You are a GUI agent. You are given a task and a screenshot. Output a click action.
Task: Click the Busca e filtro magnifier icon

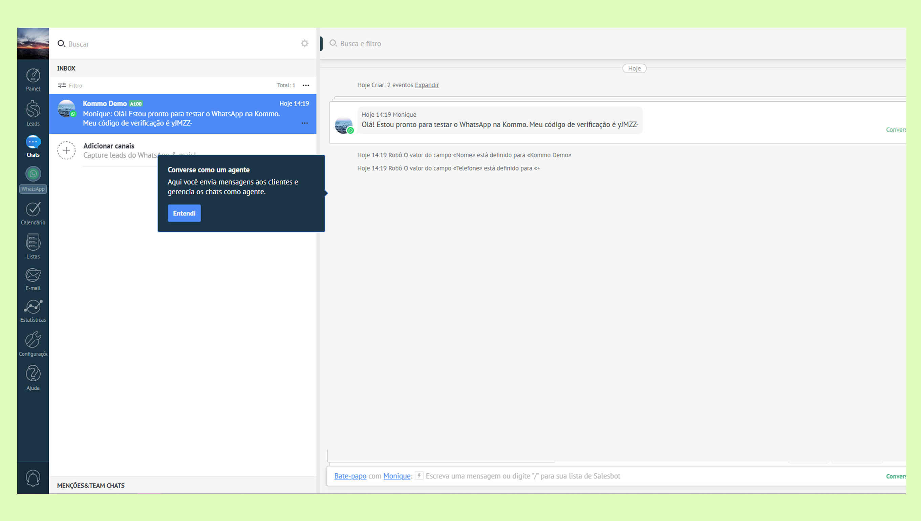333,43
